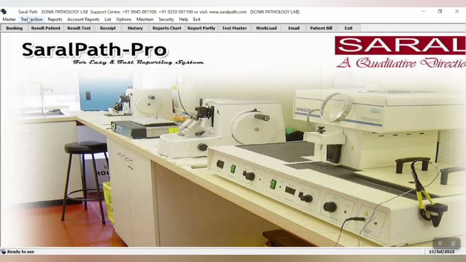
Task: Click the Exit toolbar button
Action: pos(348,28)
